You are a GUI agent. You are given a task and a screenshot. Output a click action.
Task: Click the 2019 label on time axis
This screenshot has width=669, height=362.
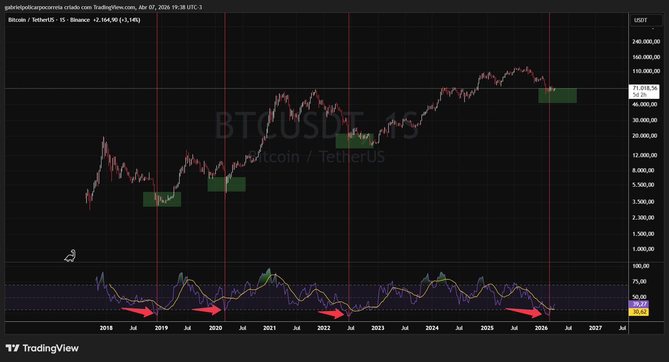161,329
